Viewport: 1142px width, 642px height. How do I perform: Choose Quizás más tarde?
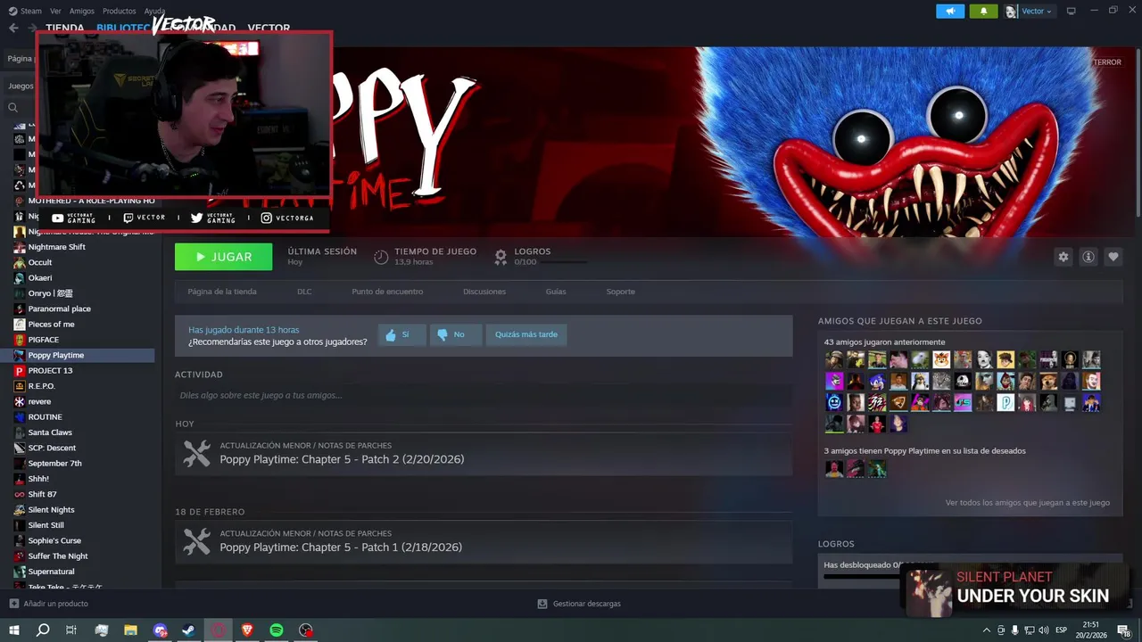pyautogui.click(x=526, y=334)
